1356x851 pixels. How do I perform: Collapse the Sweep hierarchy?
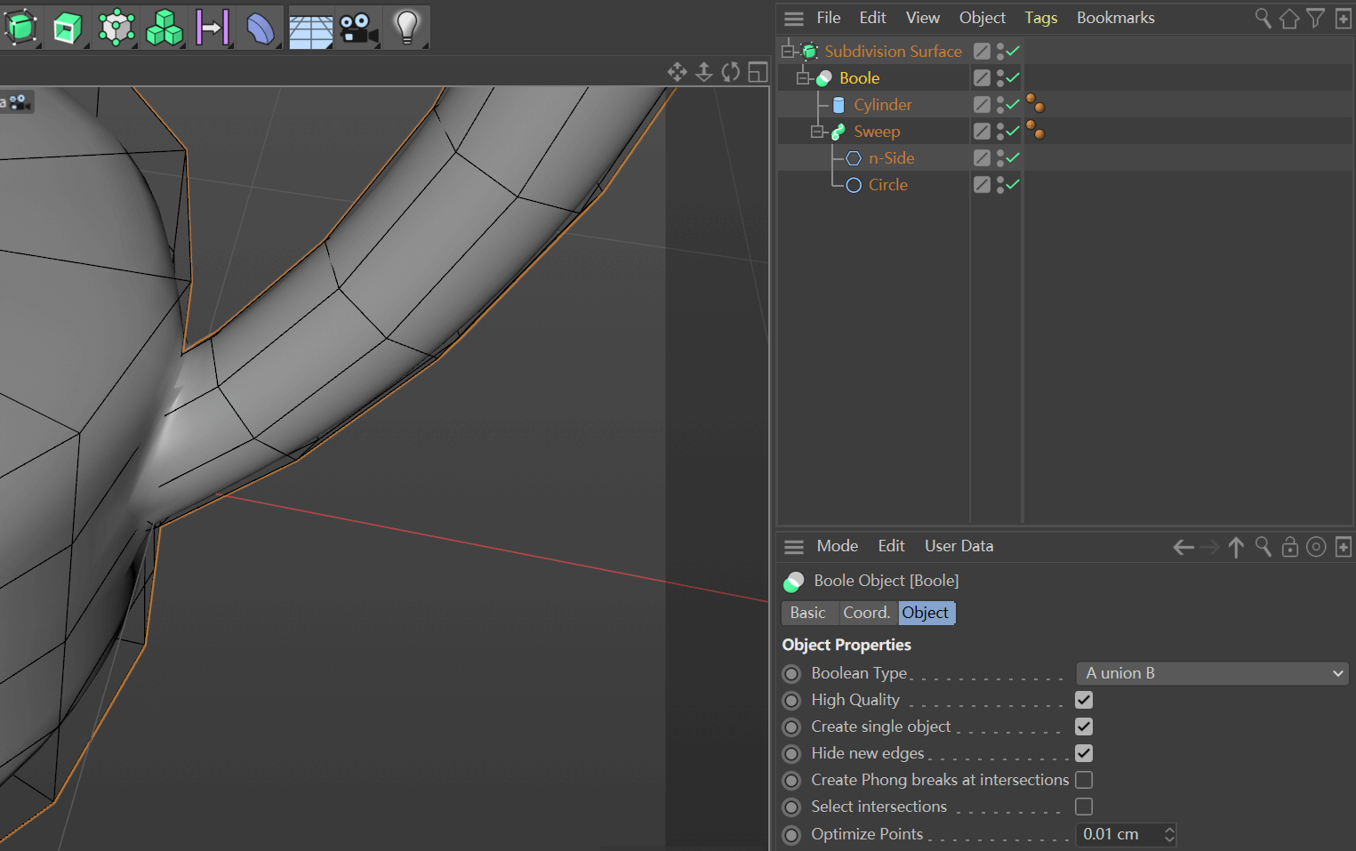coord(817,132)
